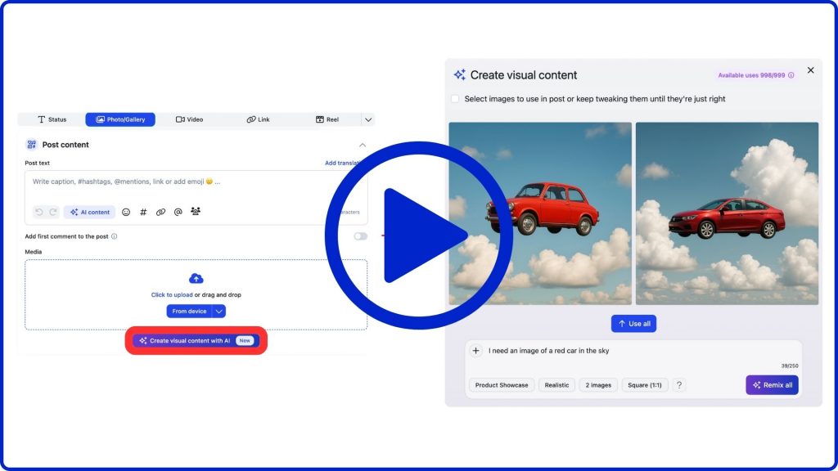Insert an emoji with the smiley icon
Screen dimensions: 838x471
[126, 212]
